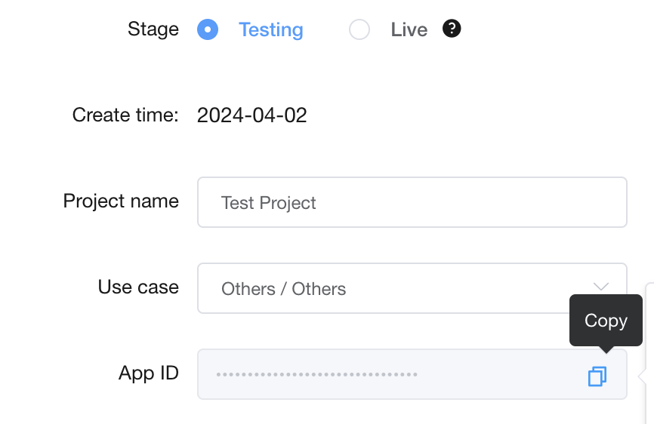
Task: Click the Use case field label
Action: (x=138, y=287)
